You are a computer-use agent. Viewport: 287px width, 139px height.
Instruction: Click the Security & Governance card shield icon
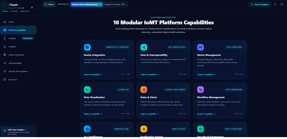200,129
